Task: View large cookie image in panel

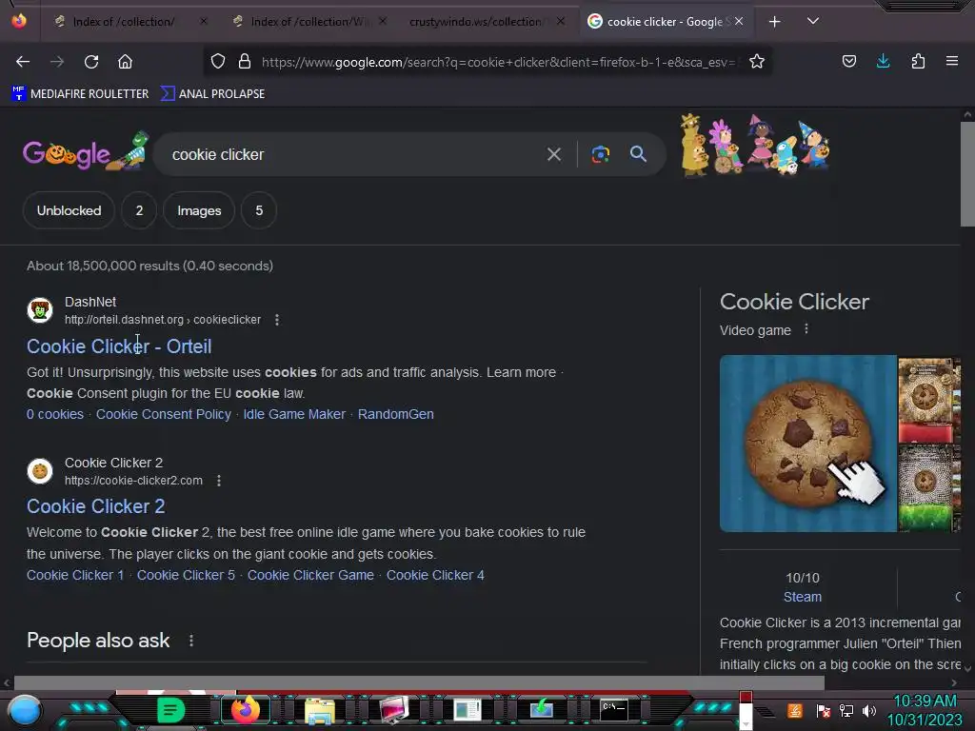Action: pos(807,444)
